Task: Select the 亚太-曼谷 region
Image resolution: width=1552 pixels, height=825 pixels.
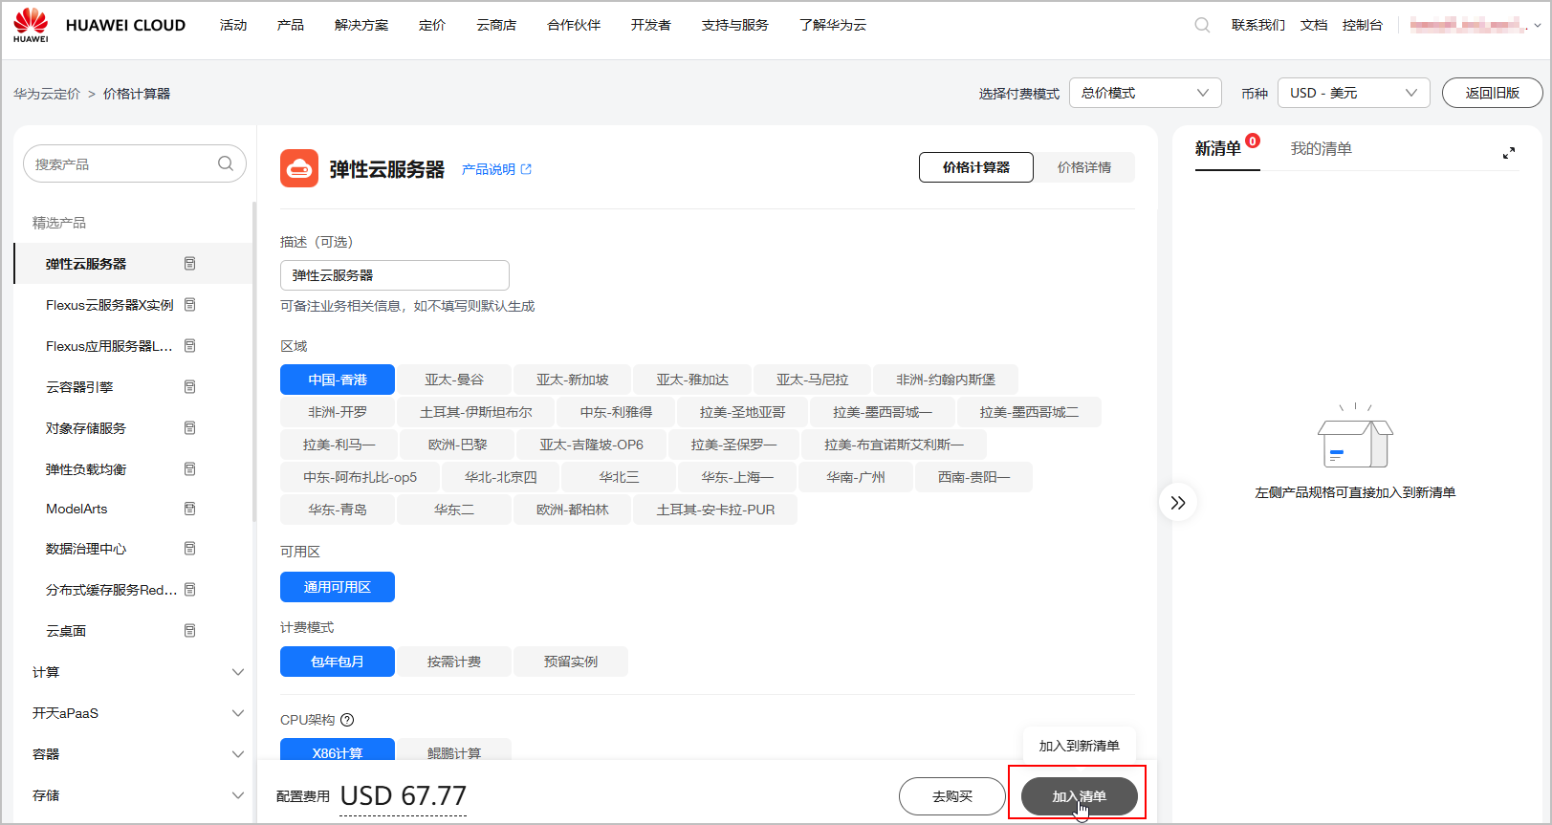Action: coord(454,380)
